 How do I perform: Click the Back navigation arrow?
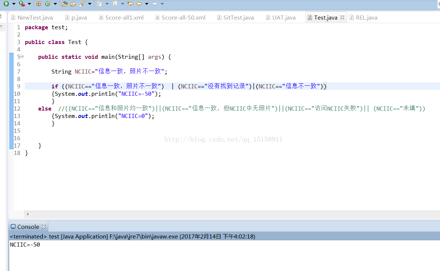click(139, 4)
